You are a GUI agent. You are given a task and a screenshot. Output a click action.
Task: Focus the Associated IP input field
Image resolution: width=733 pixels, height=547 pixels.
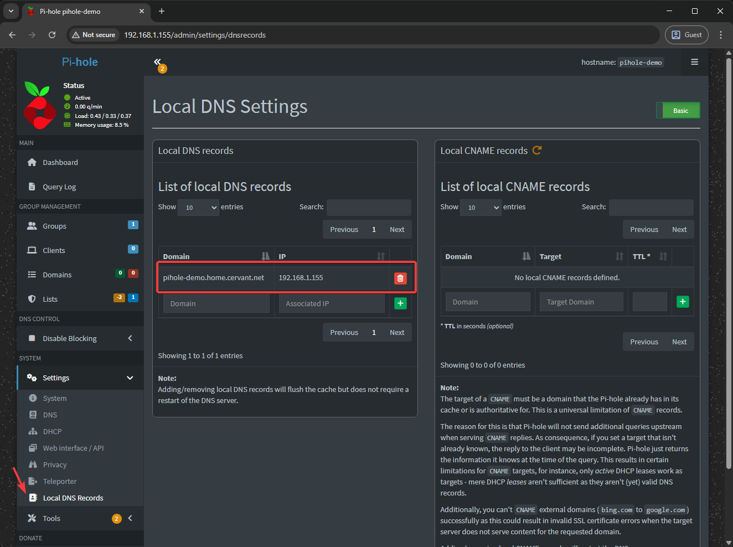331,303
